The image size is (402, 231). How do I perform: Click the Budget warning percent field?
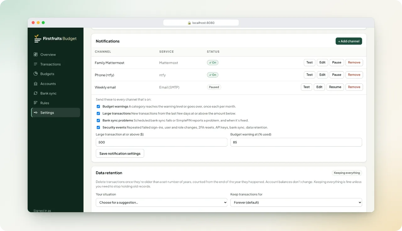pos(296,142)
